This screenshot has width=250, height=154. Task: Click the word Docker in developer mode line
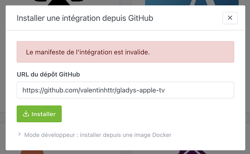click(x=162, y=135)
